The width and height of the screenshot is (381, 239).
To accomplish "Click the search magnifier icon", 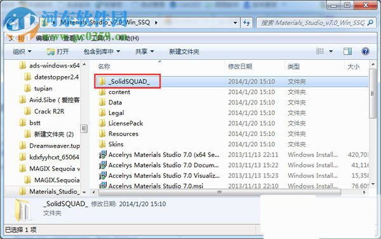I will coord(370,23).
